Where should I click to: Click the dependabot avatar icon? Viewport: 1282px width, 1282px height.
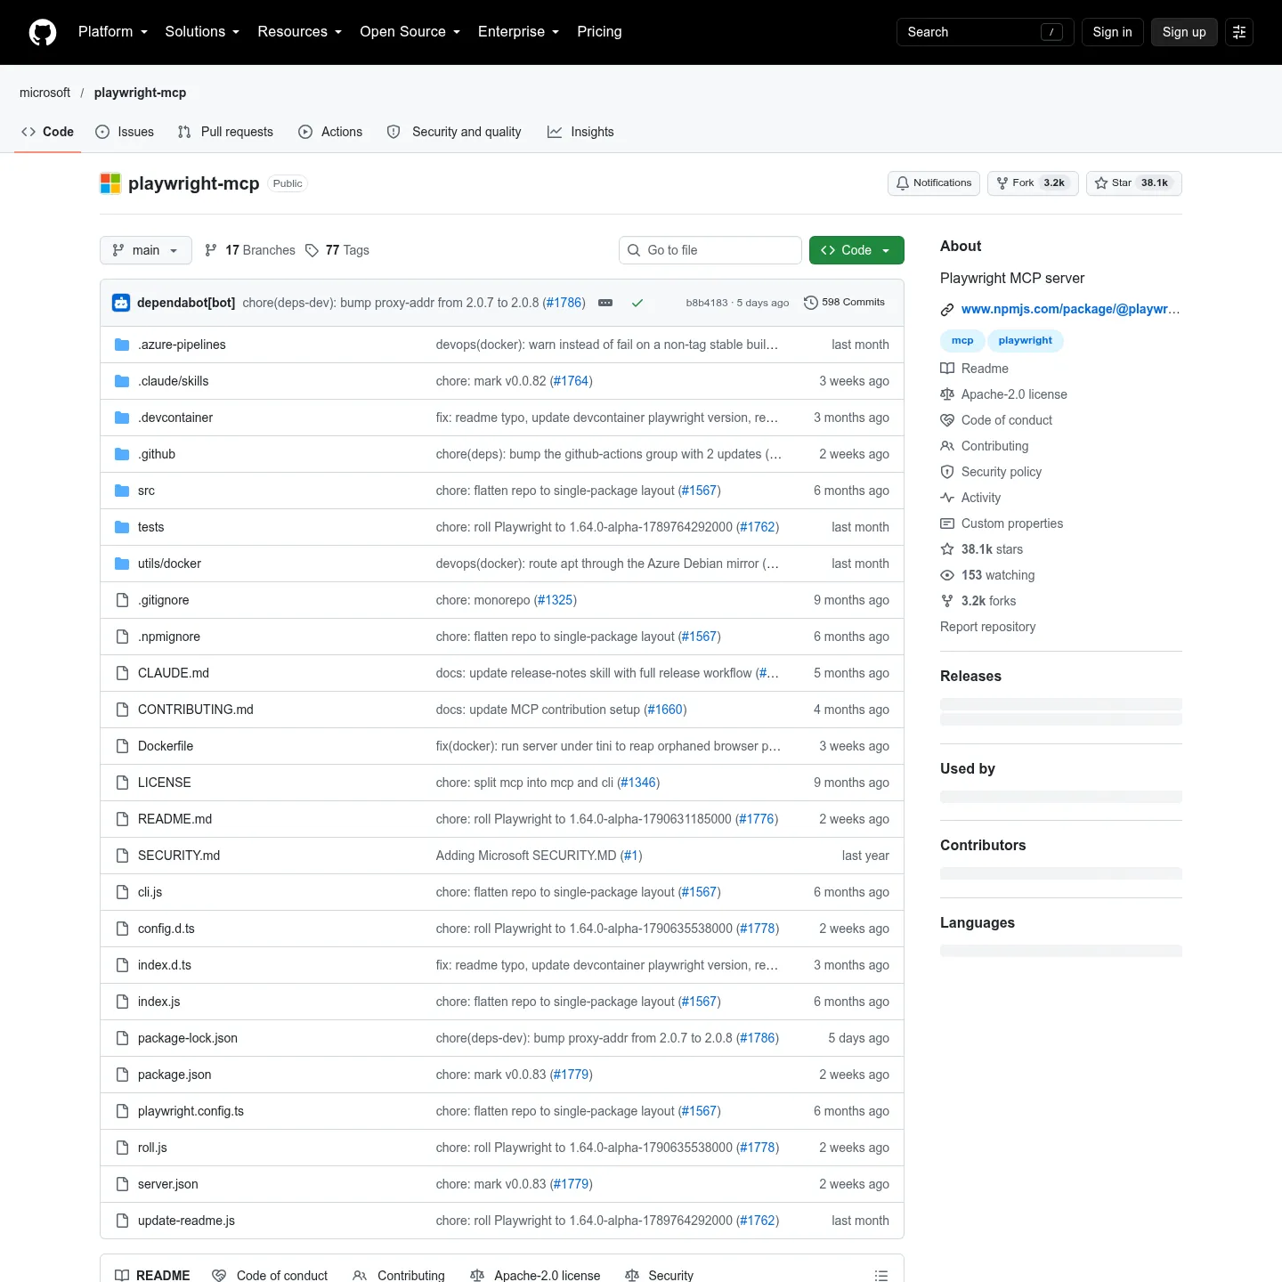[121, 303]
